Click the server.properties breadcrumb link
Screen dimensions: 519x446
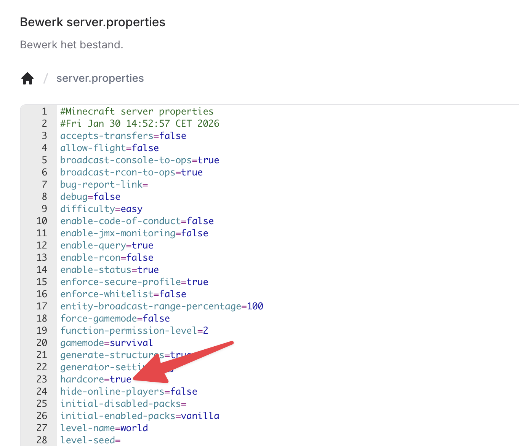pyautogui.click(x=100, y=78)
